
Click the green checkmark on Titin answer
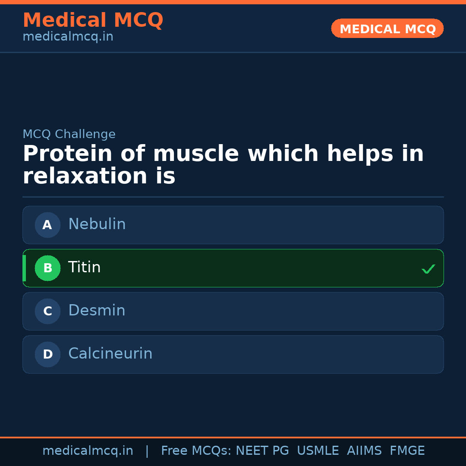(428, 269)
